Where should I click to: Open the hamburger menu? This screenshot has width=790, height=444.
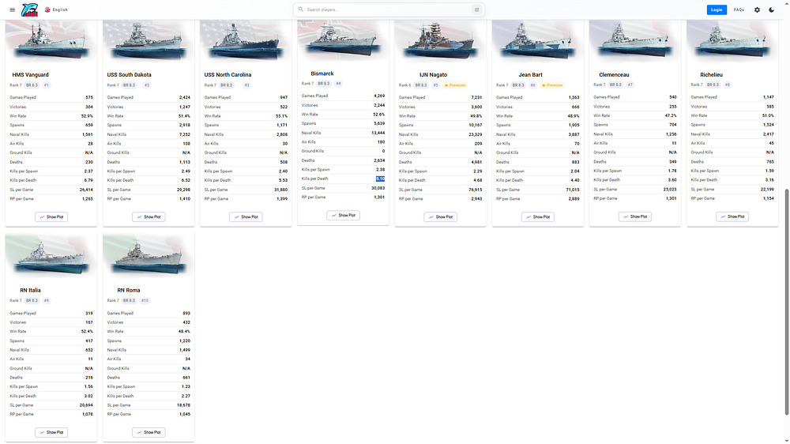coord(12,9)
